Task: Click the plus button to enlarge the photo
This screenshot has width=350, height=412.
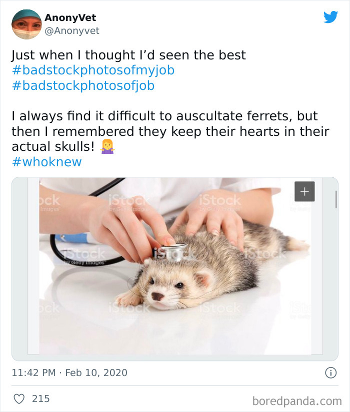Action: [304, 191]
